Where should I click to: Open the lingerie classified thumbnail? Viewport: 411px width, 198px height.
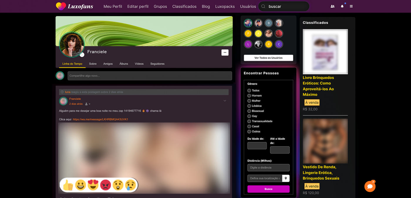(x=325, y=141)
